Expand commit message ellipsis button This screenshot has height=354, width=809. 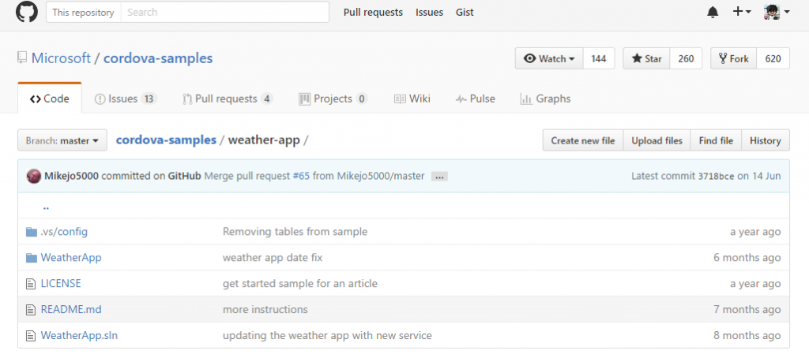(439, 177)
